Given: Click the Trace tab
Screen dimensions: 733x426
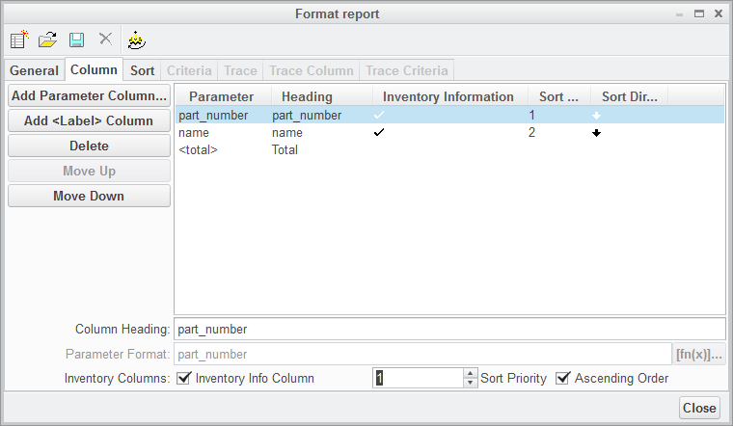Looking at the screenshot, I should 240,70.
